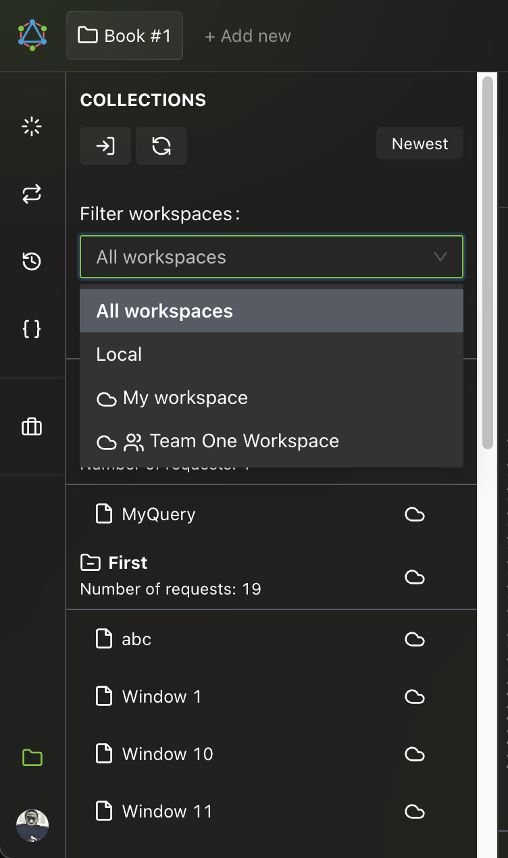Click the loading spinner sidebar icon
Screen dimensions: 508x858
[x=32, y=126]
